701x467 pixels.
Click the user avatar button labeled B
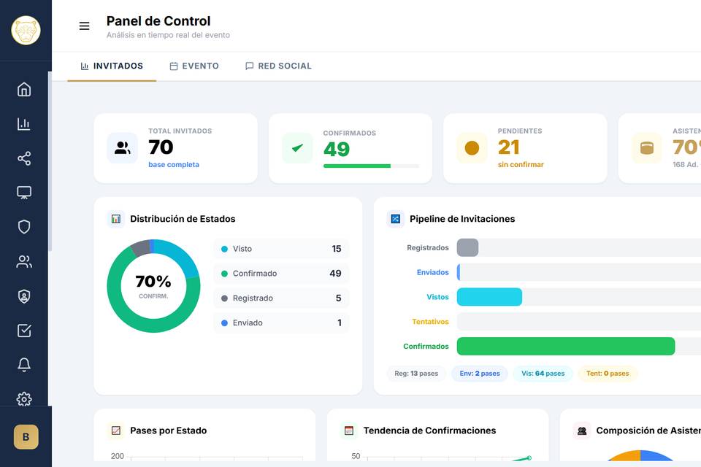(x=26, y=436)
